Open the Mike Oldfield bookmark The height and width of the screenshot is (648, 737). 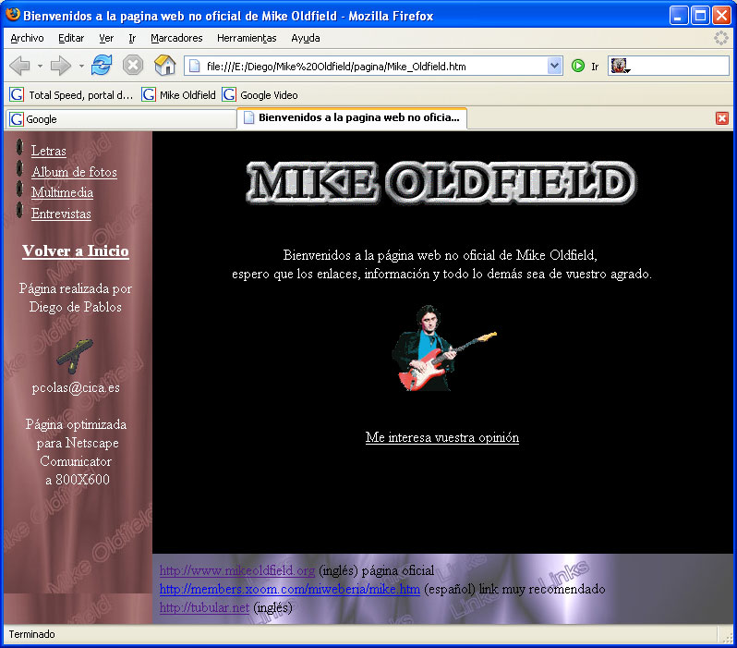tap(178, 95)
